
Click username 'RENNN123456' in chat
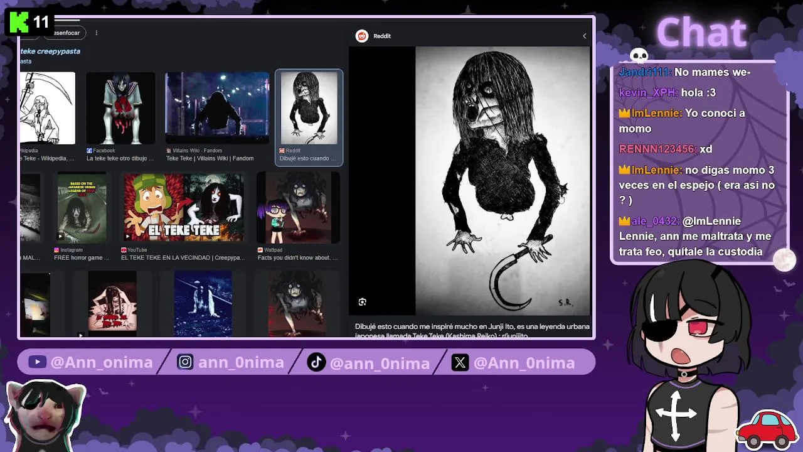(x=657, y=149)
